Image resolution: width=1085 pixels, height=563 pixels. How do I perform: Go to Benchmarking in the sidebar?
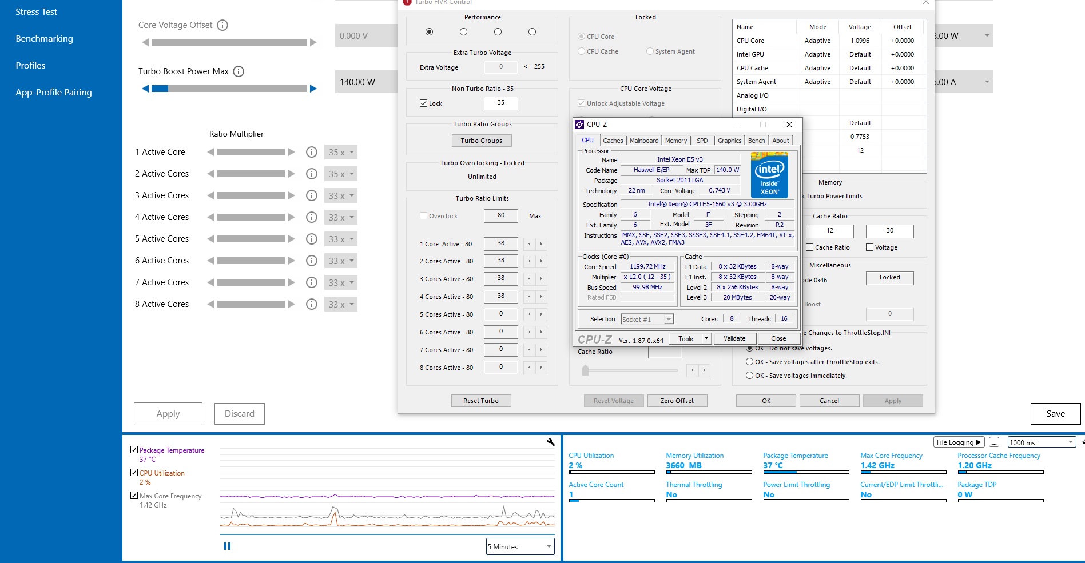coord(45,39)
